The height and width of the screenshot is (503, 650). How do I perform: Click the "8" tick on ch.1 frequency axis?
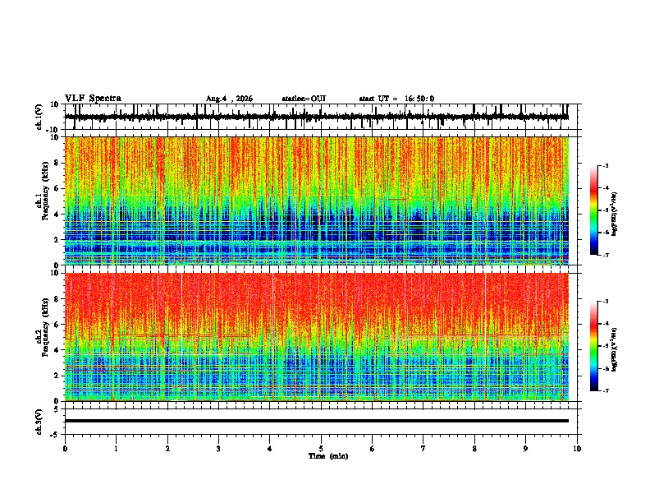pyautogui.click(x=57, y=163)
